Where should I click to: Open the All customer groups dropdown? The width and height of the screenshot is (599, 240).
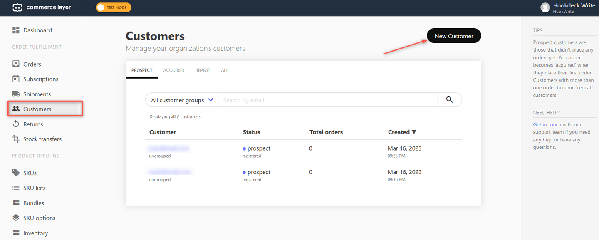pos(182,99)
